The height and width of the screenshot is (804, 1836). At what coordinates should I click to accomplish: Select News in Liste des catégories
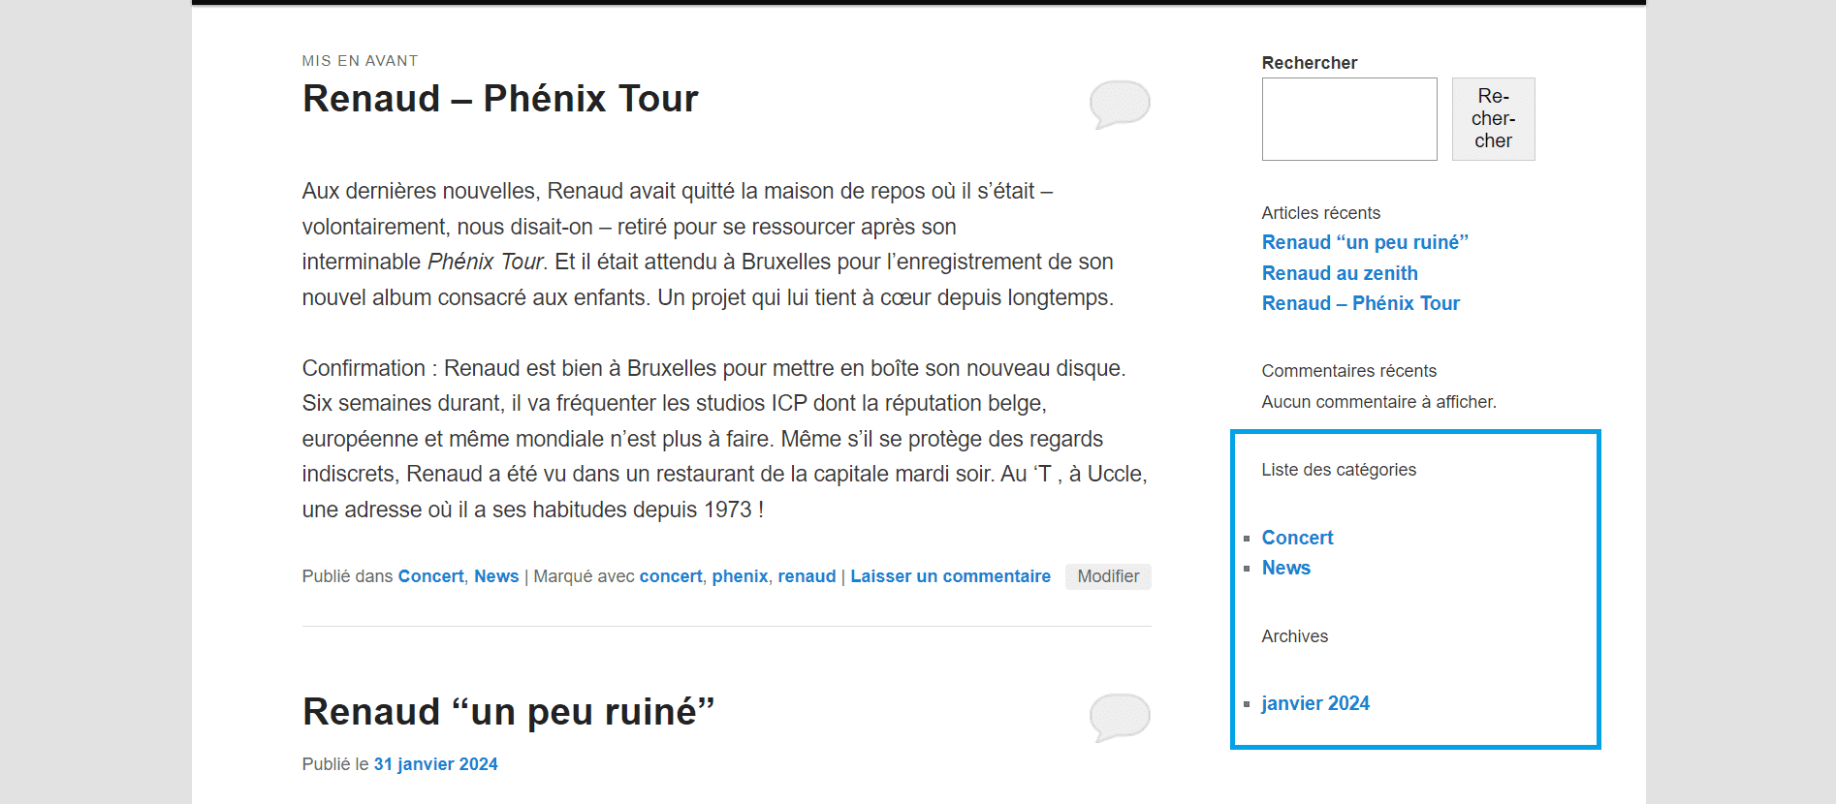[x=1285, y=568]
